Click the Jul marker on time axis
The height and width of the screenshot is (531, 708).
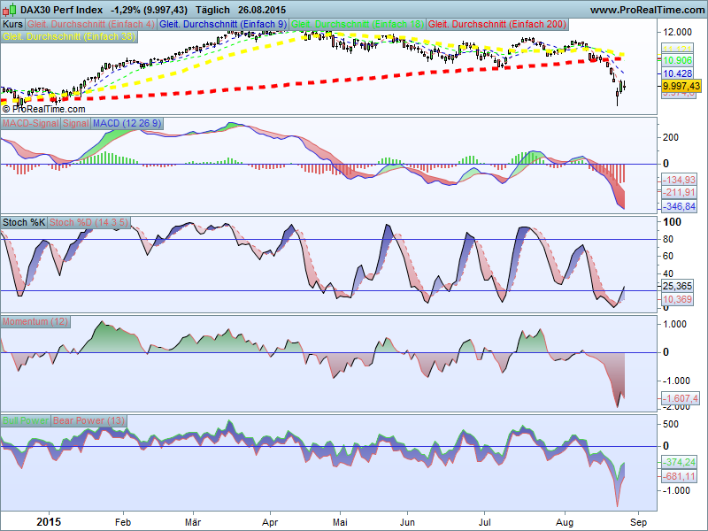tap(484, 522)
